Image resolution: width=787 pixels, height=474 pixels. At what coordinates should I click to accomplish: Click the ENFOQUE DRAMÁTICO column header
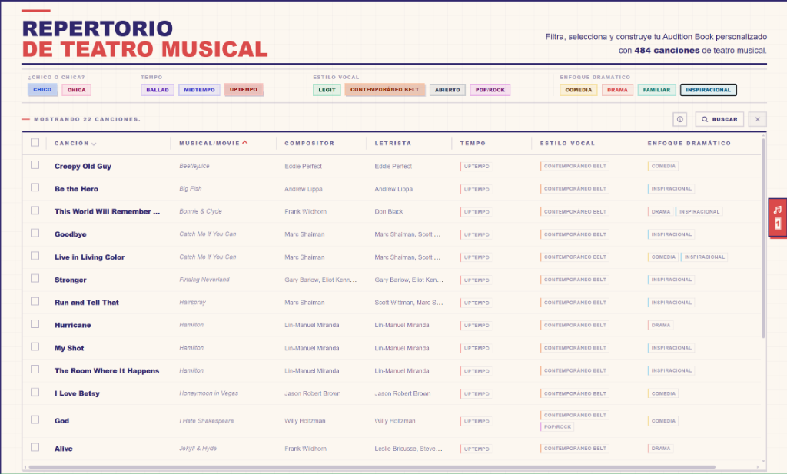pos(689,144)
